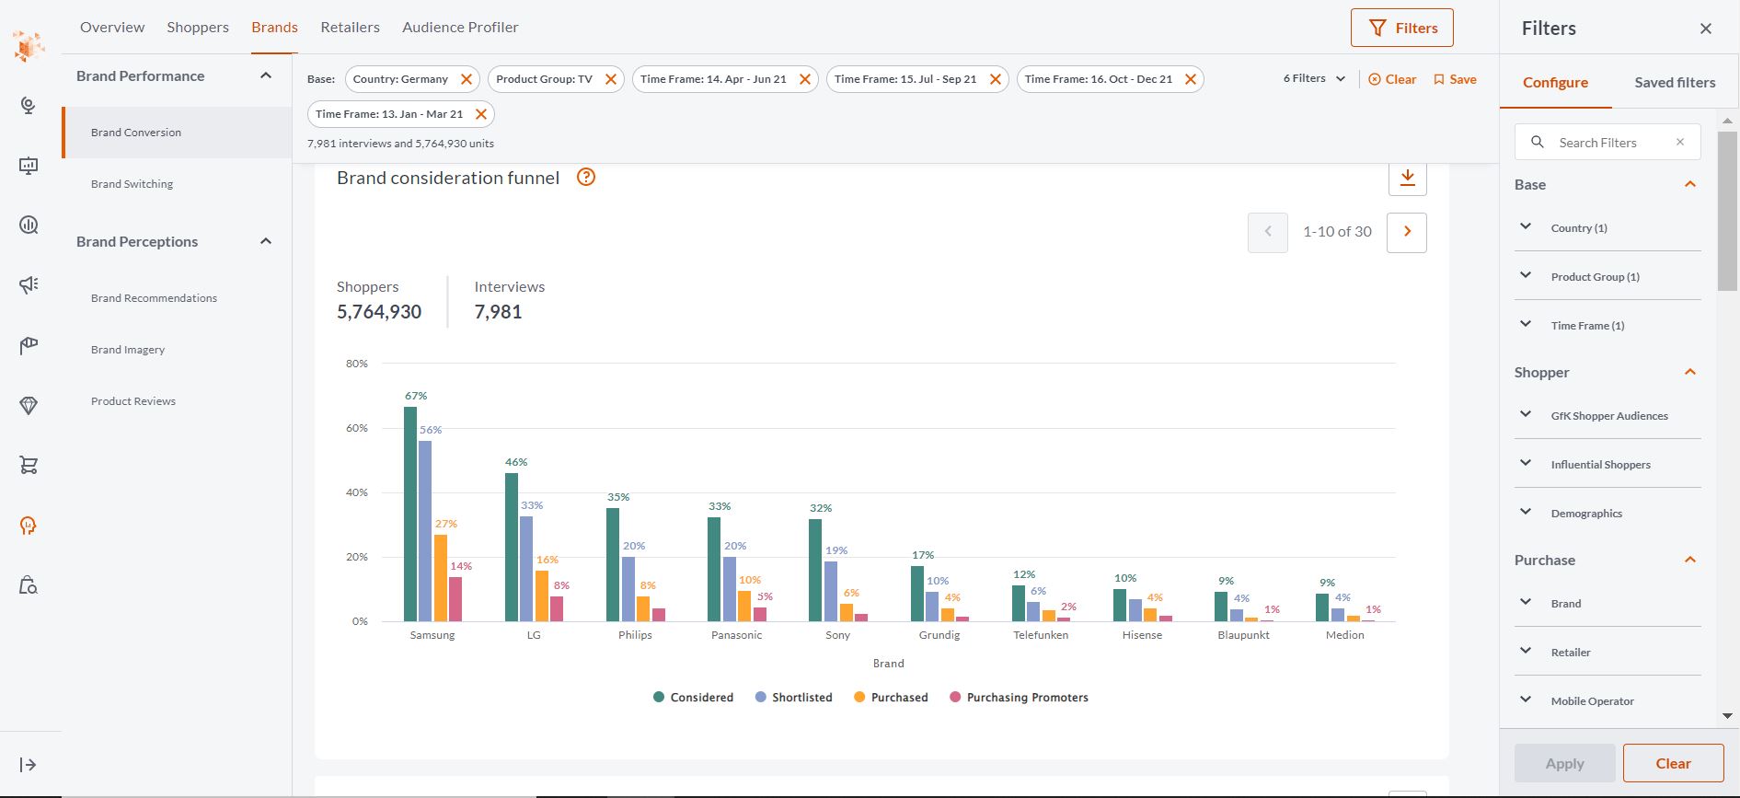Open help for Brand consideration funnel

pyautogui.click(x=586, y=178)
